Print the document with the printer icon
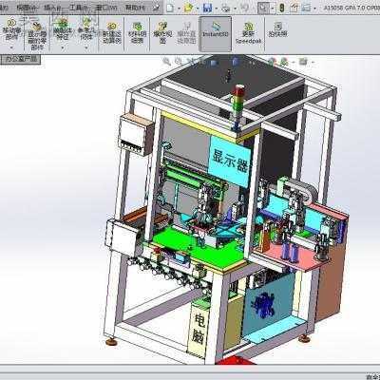Image resolution: width=380 pixels, height=380 pixels. tap(225, 8)
